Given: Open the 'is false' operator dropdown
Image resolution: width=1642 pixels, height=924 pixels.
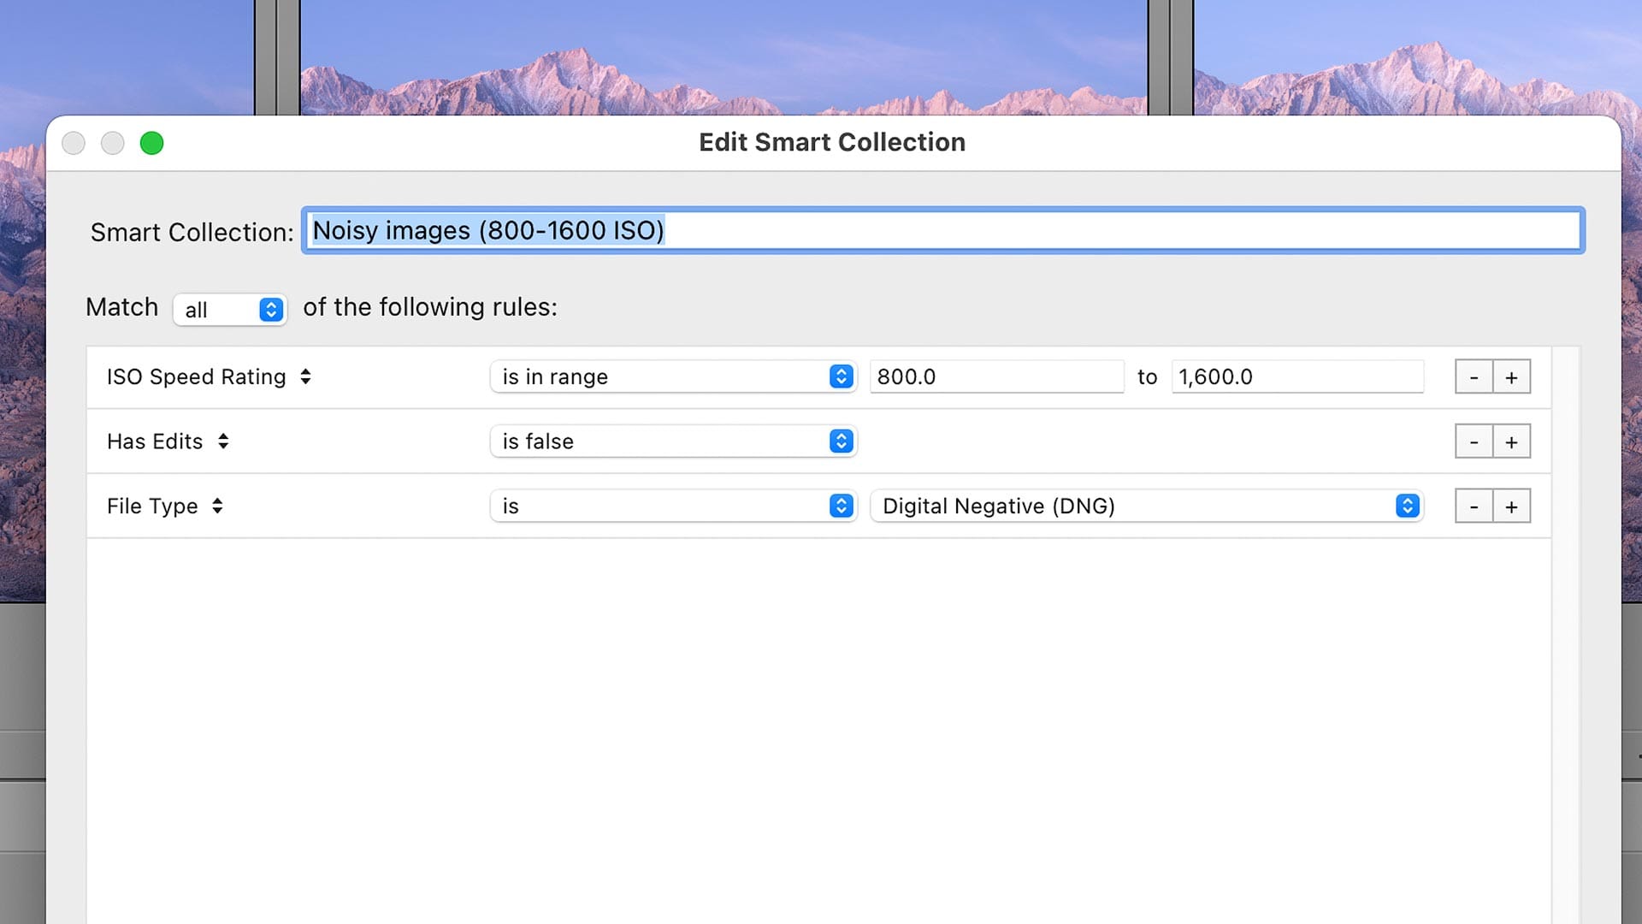Looking at the screenshot, I should [673, 441].
